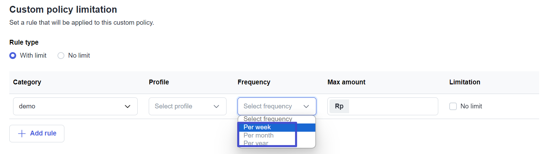Select the With limit radio button
This screenshot has width=546, height=154.
point(13,56)
